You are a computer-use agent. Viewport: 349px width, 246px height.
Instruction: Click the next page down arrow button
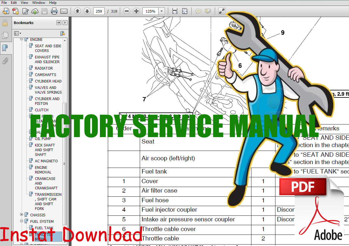87,11
